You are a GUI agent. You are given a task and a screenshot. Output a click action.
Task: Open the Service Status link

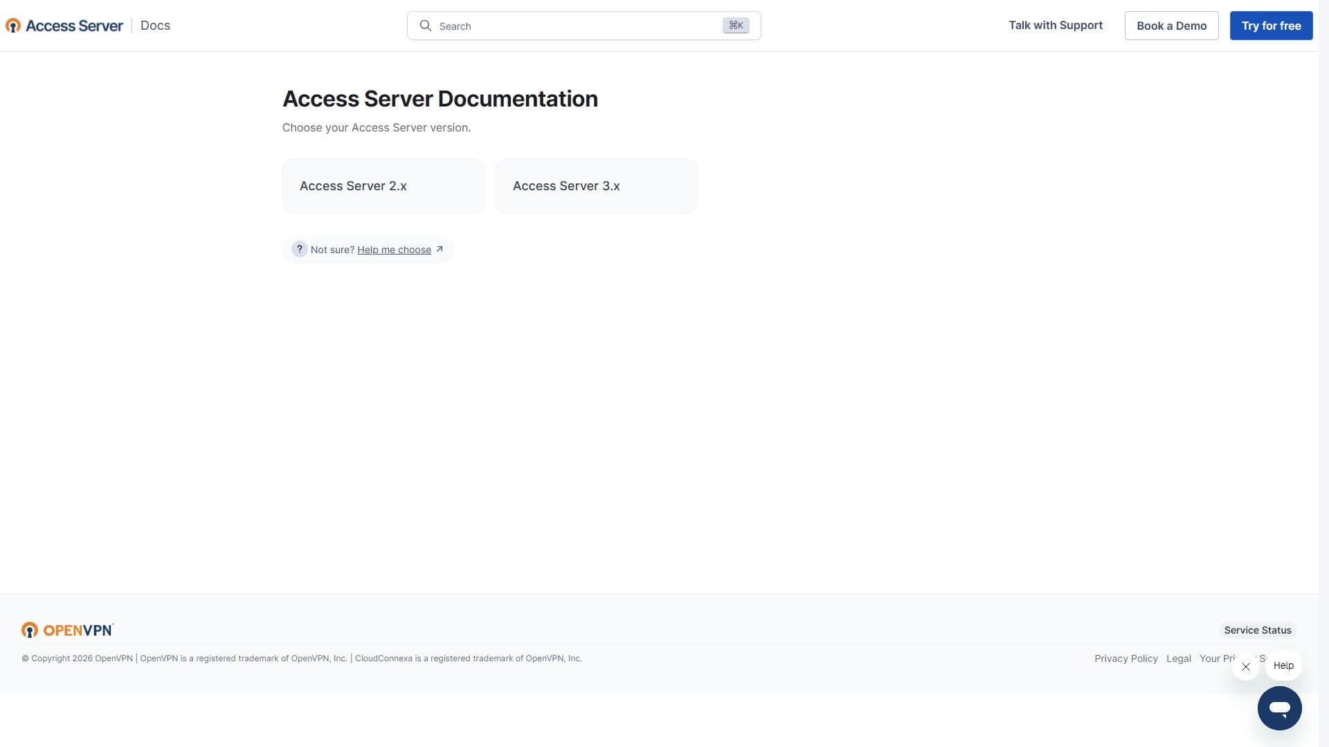[1258, 630]
